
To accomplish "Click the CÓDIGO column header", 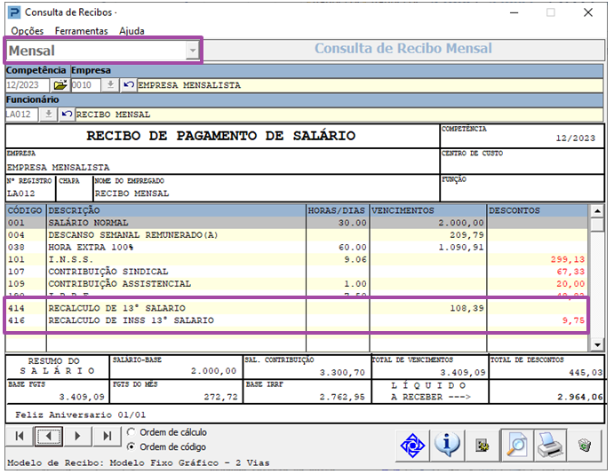I will (x=26, y=210).
